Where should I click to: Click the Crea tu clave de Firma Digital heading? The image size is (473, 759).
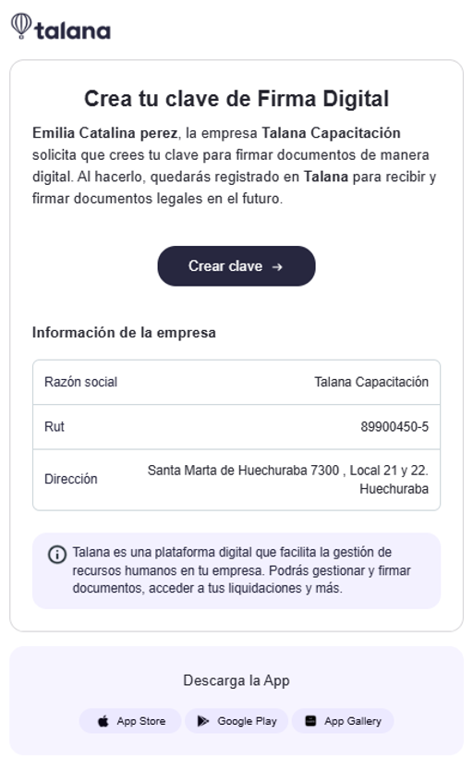[x=236, y=99]
